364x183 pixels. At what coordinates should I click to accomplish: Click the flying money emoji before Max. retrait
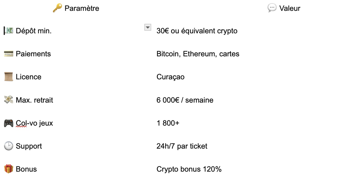(9, 100)
